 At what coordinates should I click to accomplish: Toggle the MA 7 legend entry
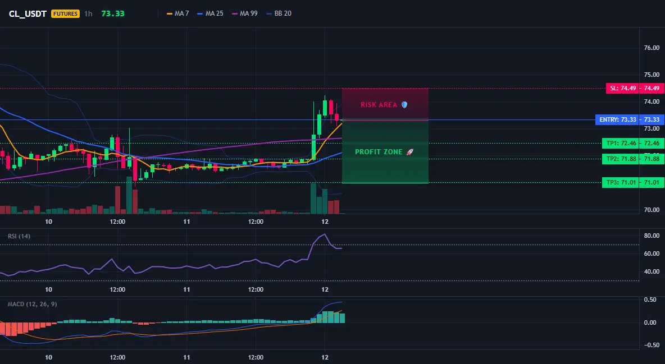178,13
